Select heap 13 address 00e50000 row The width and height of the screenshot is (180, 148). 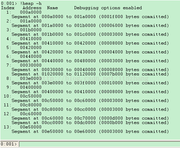click(23, 127)
